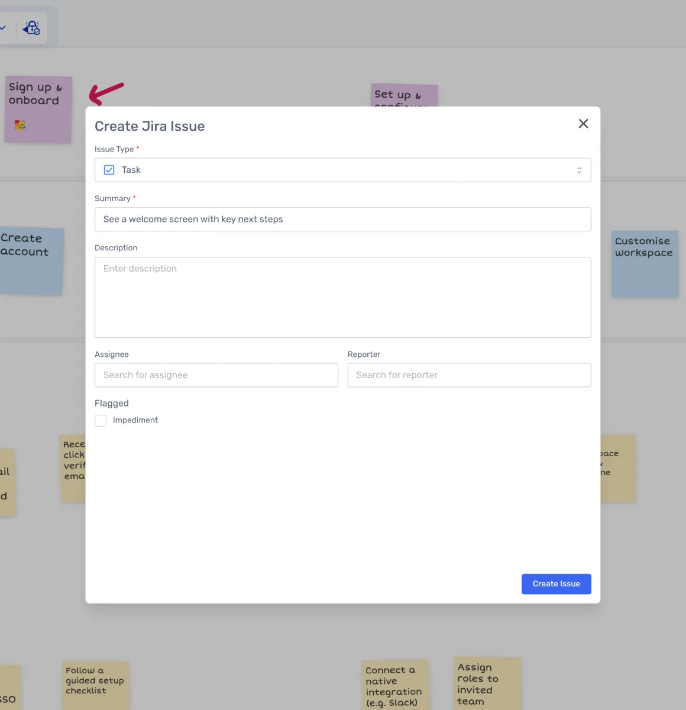Viewport: 686px width, 710px height.
Task: Click the Search for assignee field
Action: tap(216, 375)
